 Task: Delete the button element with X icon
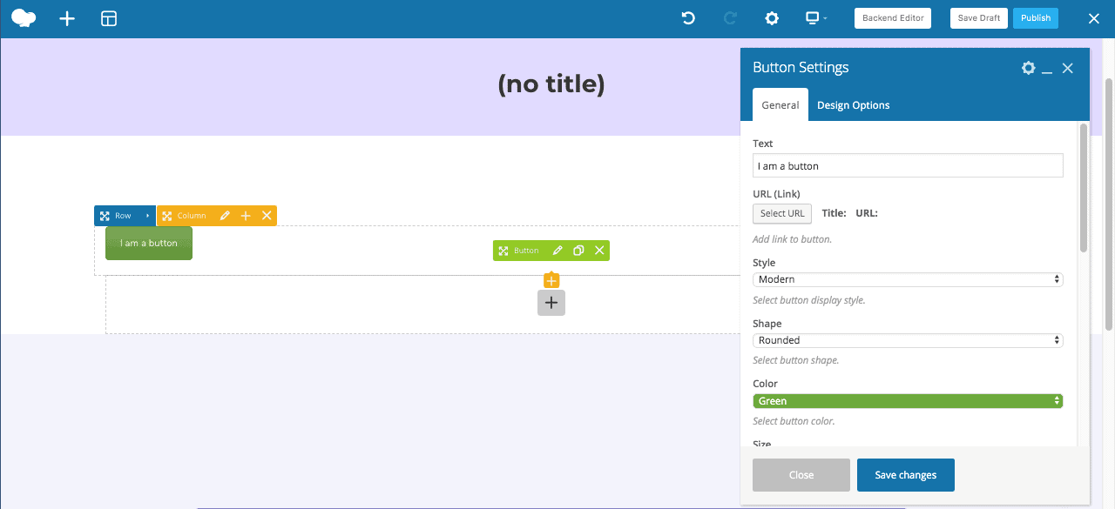pos(599,251)
